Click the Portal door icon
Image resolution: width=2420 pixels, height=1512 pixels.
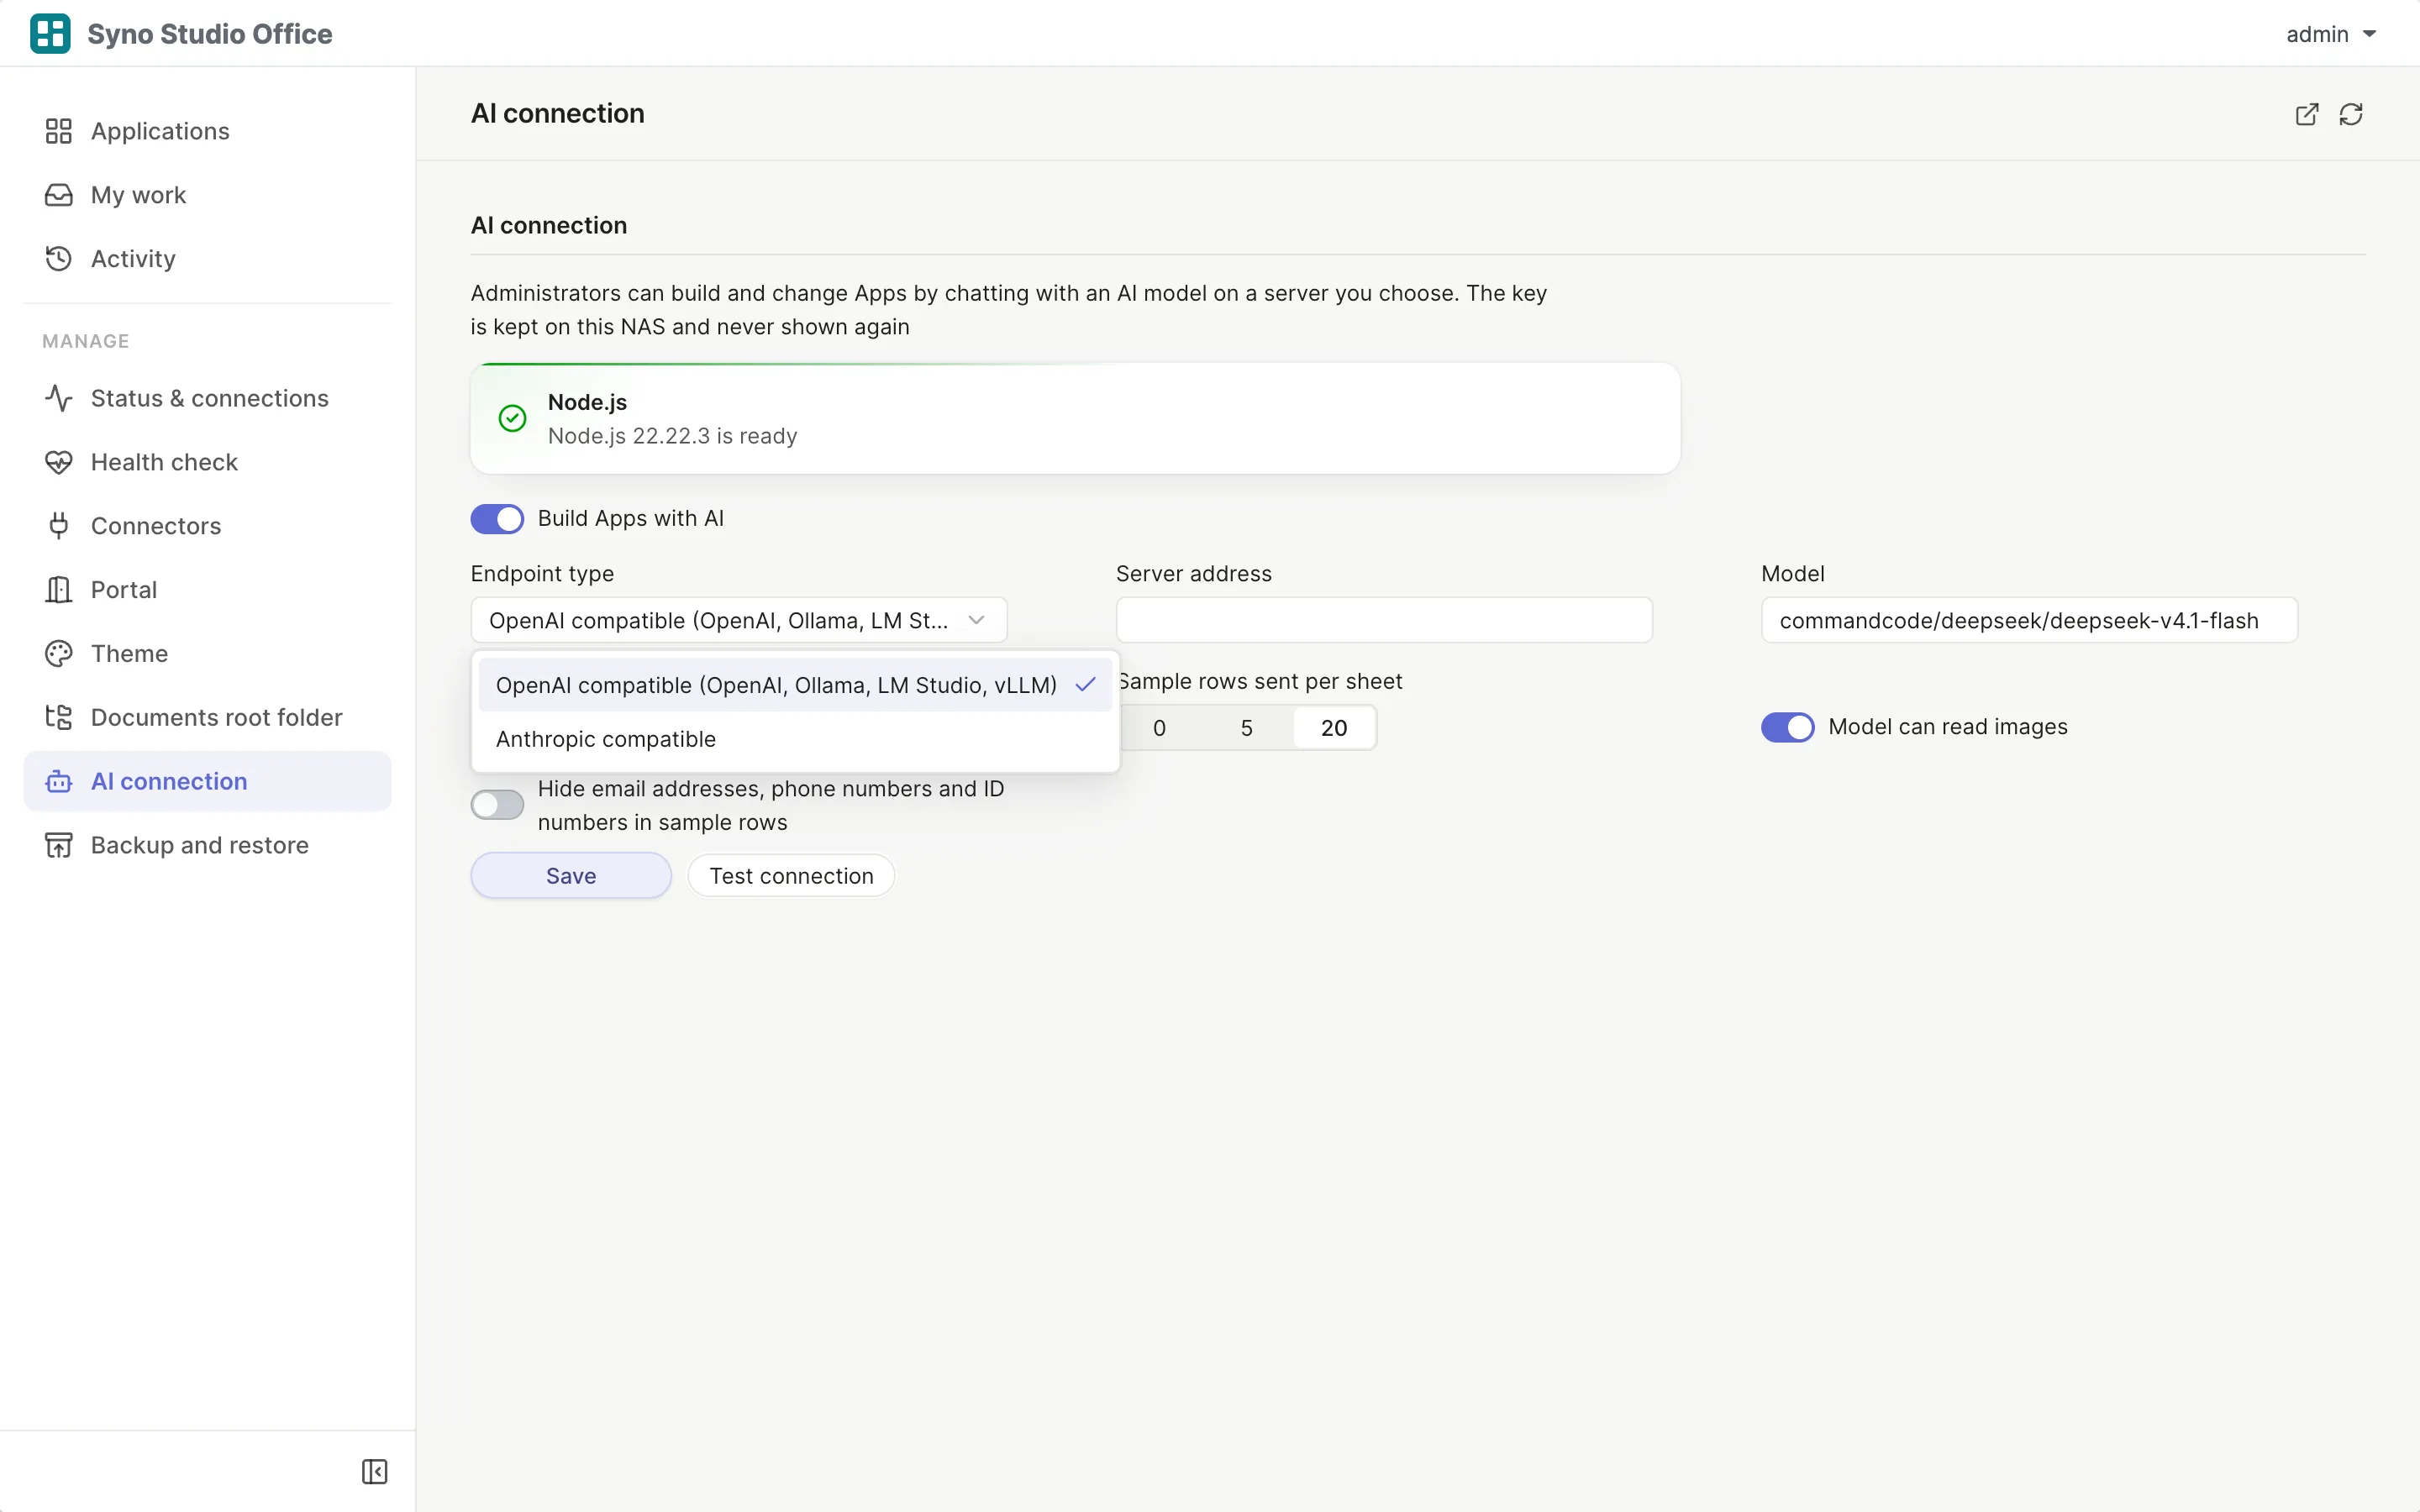coord(59,590)
